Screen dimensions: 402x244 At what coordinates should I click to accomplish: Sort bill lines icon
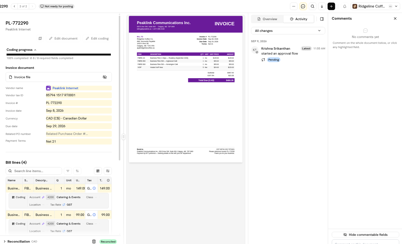click(77, 171)
